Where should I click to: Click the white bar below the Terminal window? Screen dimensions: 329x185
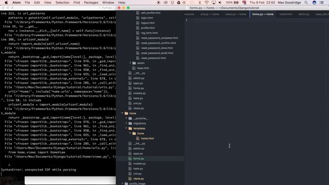tap(70, 180)
